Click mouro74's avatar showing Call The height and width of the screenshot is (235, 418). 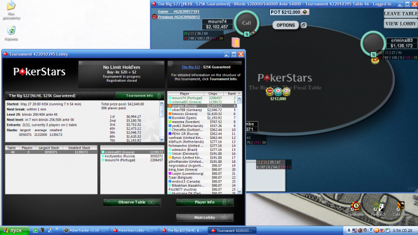click(x=247, y=23)
